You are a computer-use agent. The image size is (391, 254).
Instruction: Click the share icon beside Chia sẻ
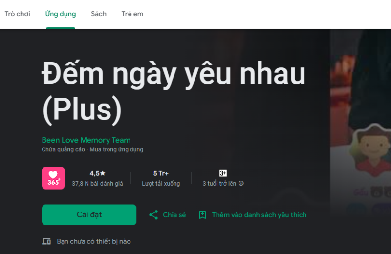pyautogui.click(x=153, y=215)
